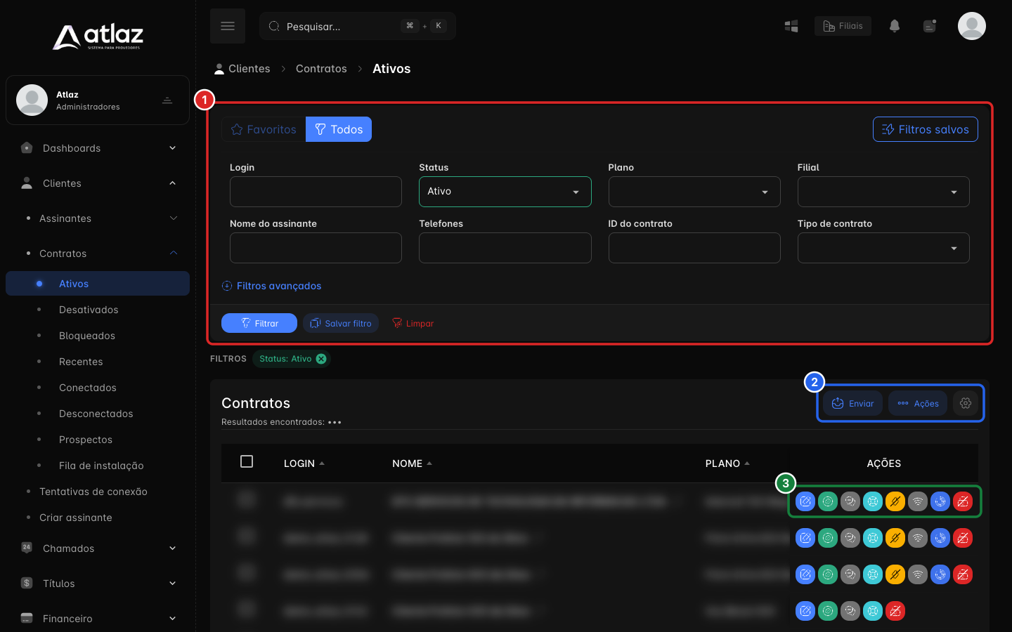Expand Filtros avançados
This screenshot has width=1012, height=632.
[x=271, y=286]
